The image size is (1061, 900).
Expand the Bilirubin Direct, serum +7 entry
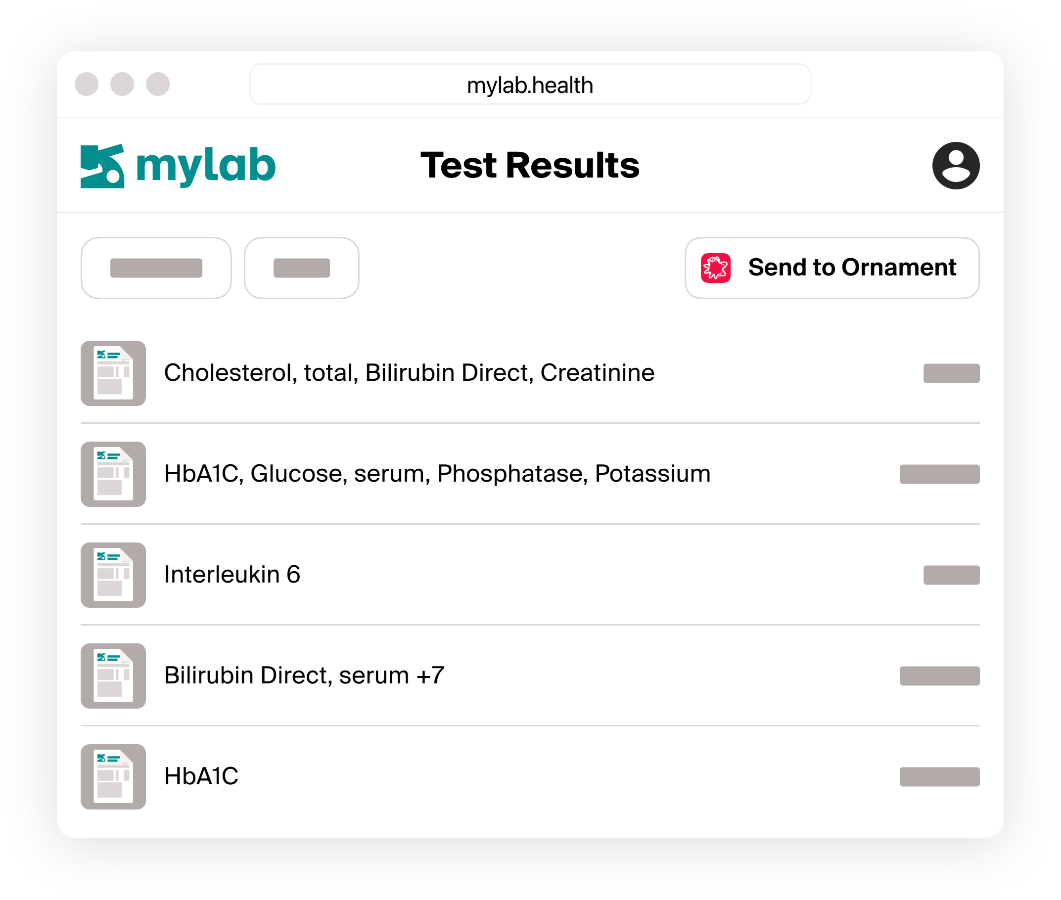pyautogui.click(x=304, y=676)
